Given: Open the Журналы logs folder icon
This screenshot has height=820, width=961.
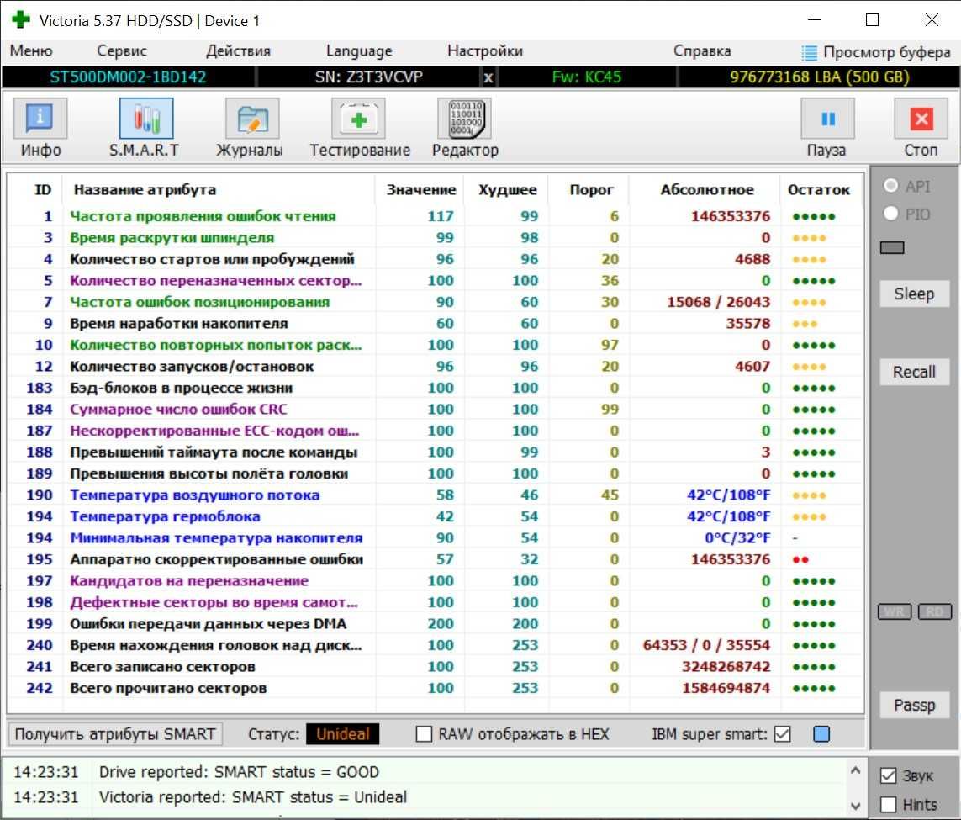Looking at the screenshot, I should [252, 119].
